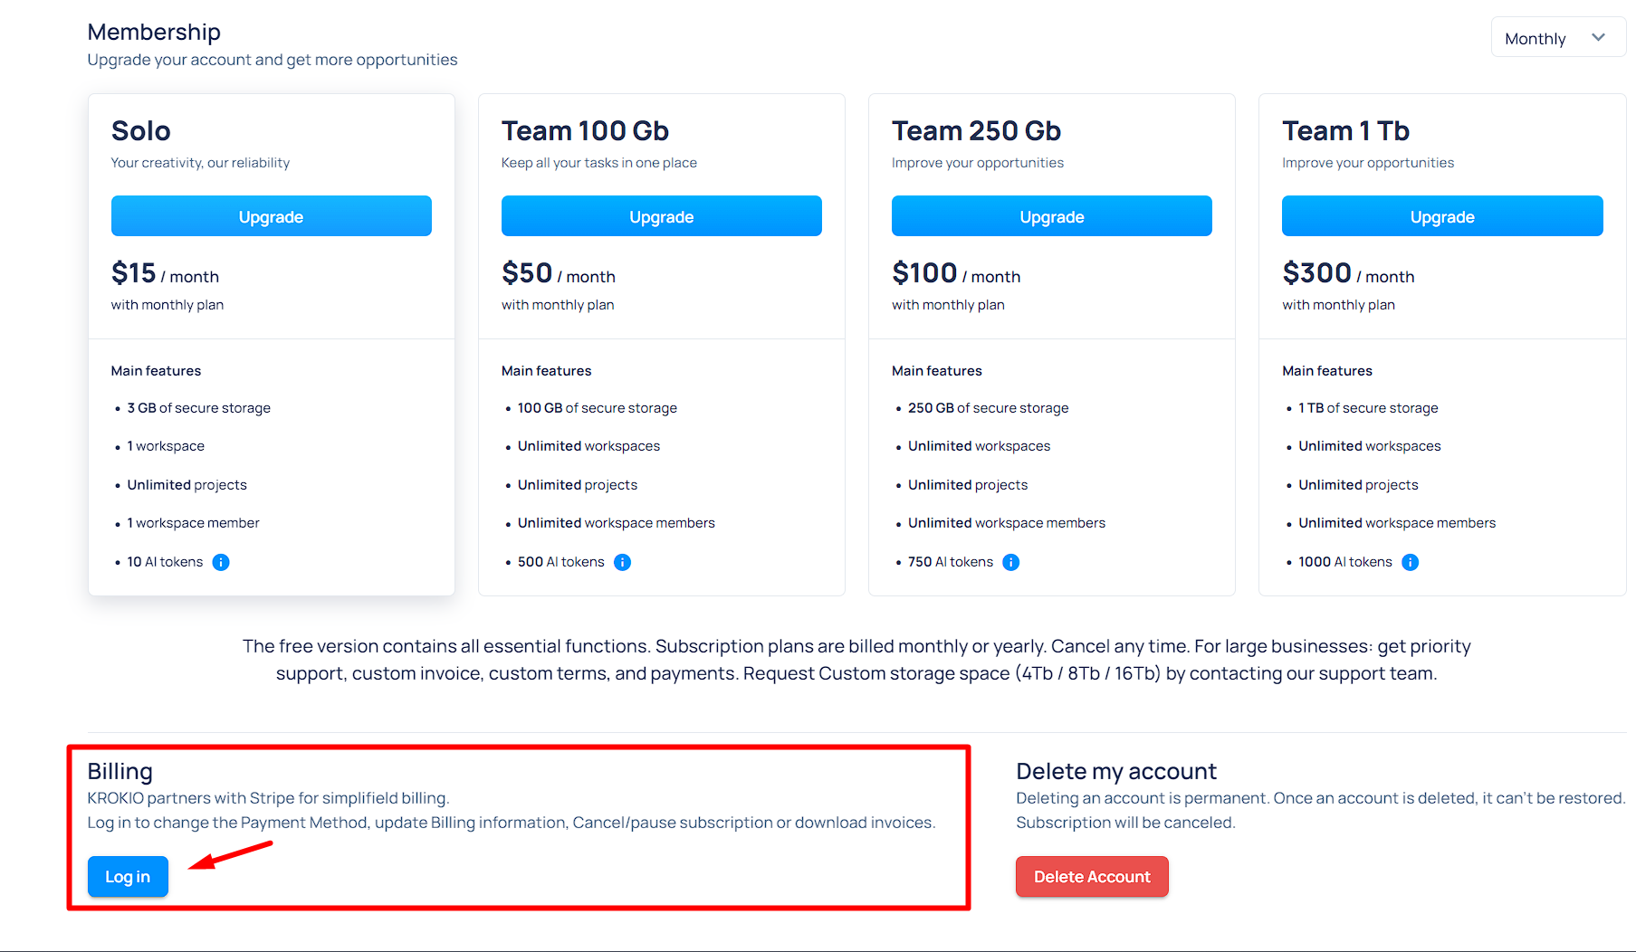View info icon beside 1000 AI tokens
Viewport: 1636px width, 952px height.
(1411, 562)
